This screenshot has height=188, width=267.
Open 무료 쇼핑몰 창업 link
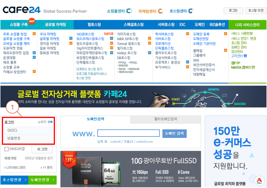pyautogui.click(x=15, y=34)
